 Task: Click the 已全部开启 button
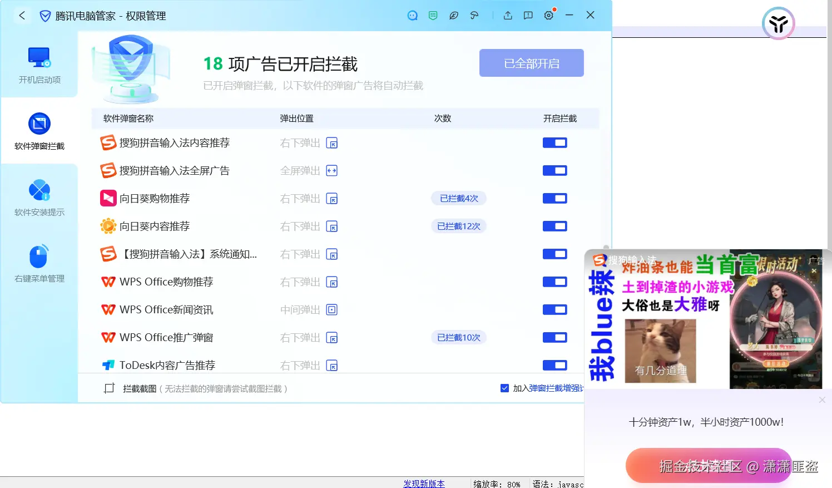pos(531,62)
